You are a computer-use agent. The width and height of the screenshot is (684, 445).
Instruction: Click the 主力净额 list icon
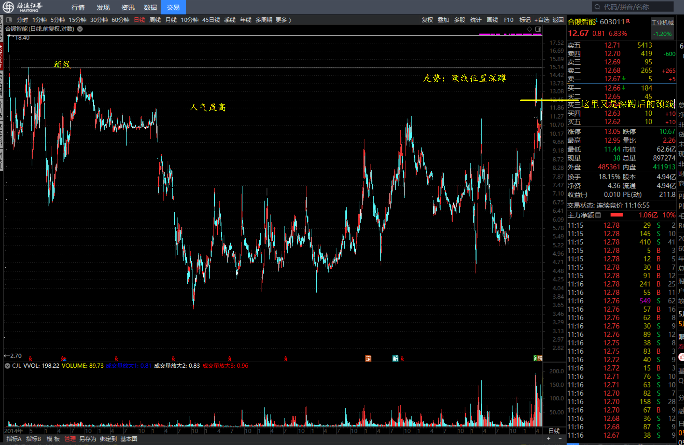pyautogui.click(x=598, y=215)
